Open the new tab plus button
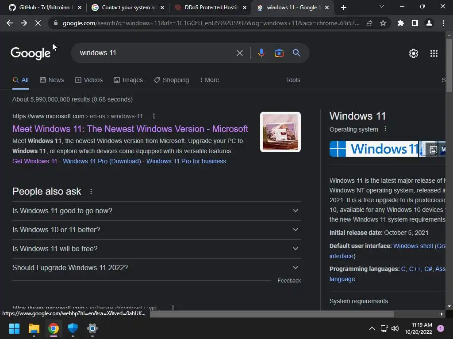Screen dimensions: 453x339 tap(343, 8)
